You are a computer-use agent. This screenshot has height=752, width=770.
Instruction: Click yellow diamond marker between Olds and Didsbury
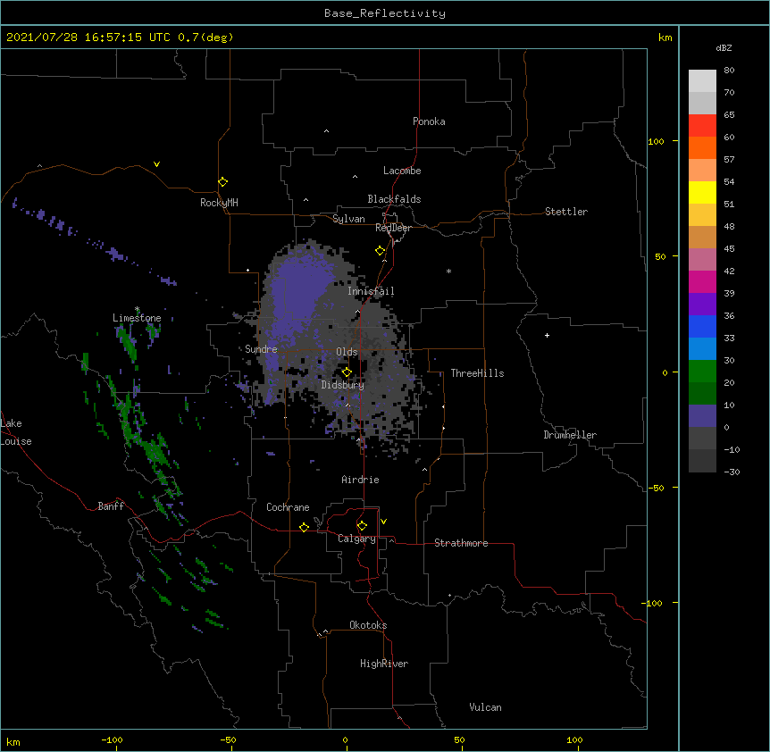[347, 372]
